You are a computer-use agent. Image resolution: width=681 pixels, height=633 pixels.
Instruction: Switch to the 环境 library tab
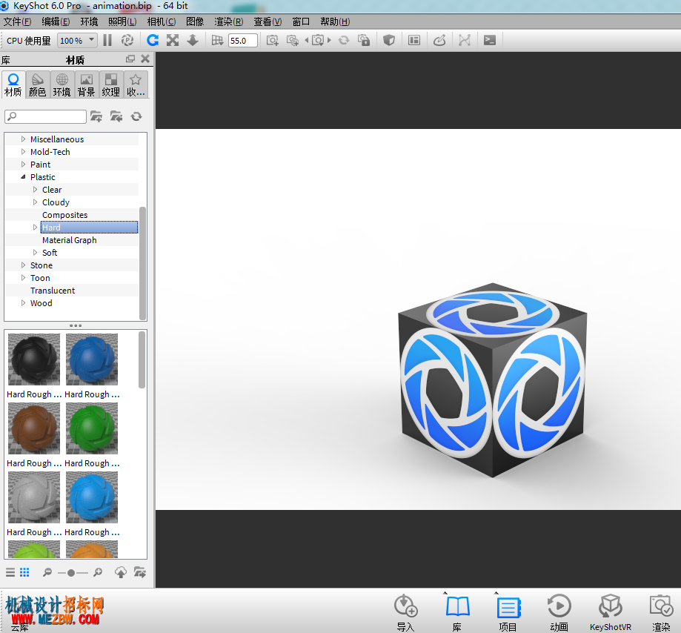point(62,84)
